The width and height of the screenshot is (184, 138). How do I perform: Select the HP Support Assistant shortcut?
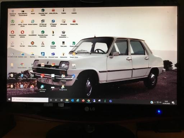(x=53, y=23)
